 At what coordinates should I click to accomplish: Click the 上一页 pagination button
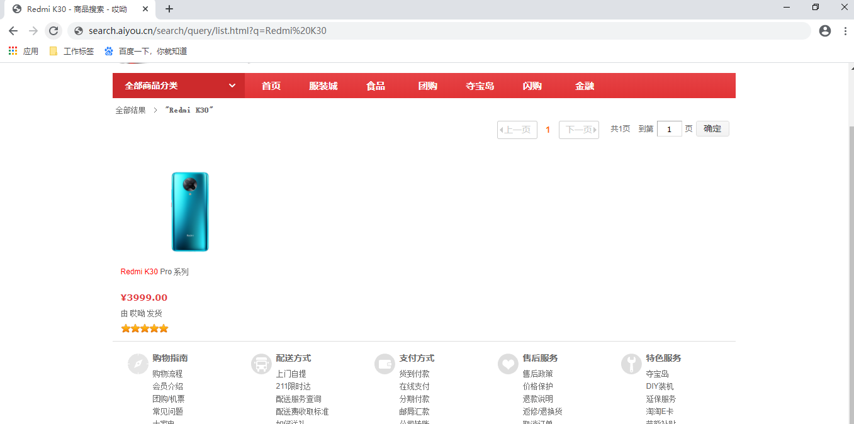coord(517,130)
